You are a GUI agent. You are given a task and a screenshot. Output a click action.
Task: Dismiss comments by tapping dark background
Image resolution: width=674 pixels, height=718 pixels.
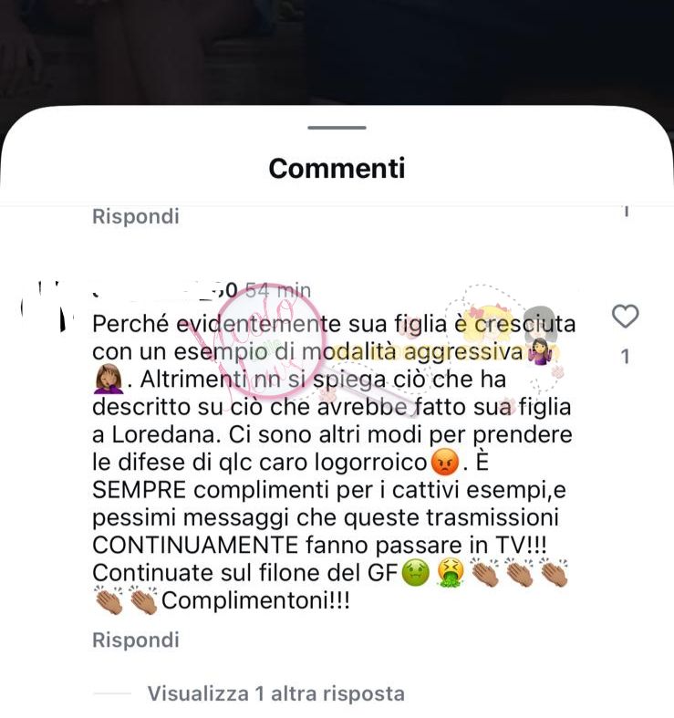point(337,50)
